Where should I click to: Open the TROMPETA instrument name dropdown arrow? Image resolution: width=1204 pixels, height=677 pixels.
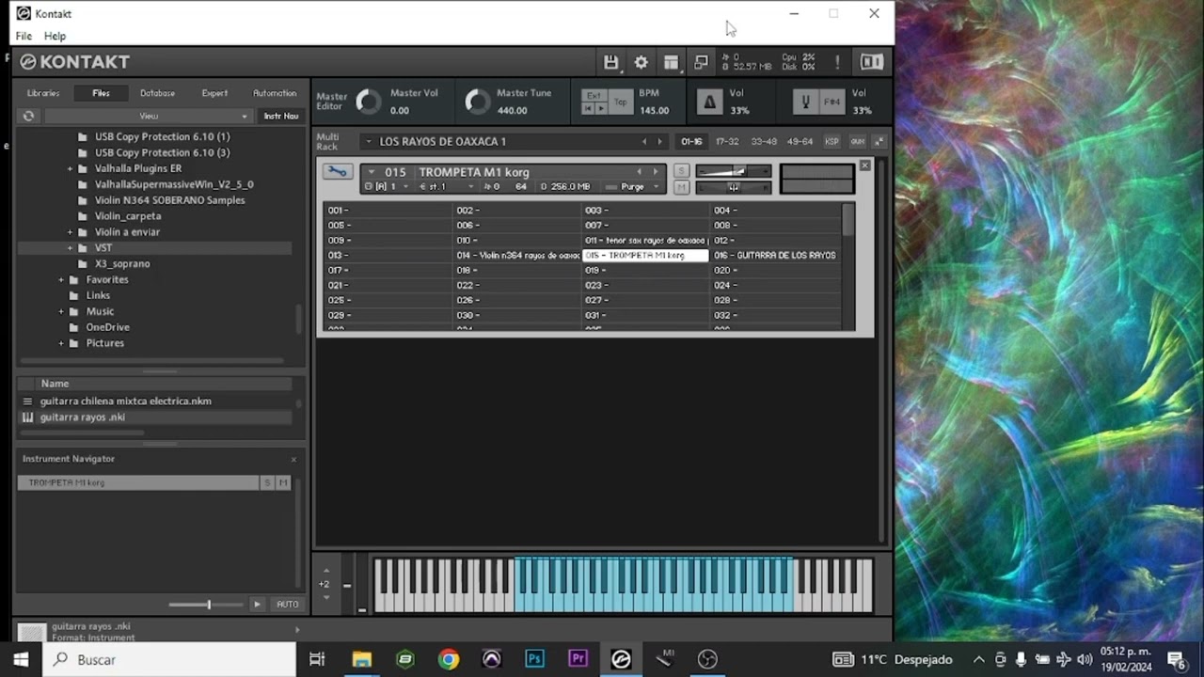pos(372,172)
